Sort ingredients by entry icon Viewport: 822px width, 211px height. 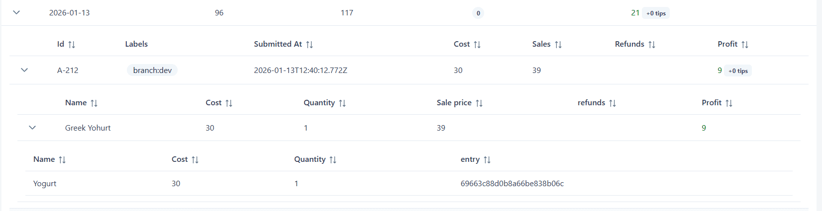tap(487, 160)
